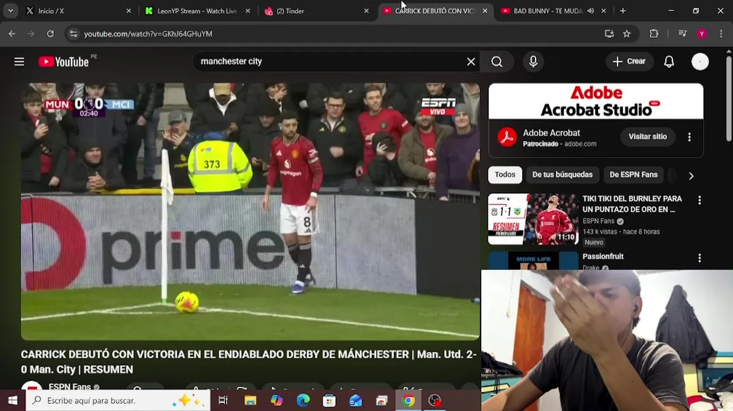This screenshot has width=733, height=411.
Task: Go to YouTube home via logo
Action: (63, 62)
